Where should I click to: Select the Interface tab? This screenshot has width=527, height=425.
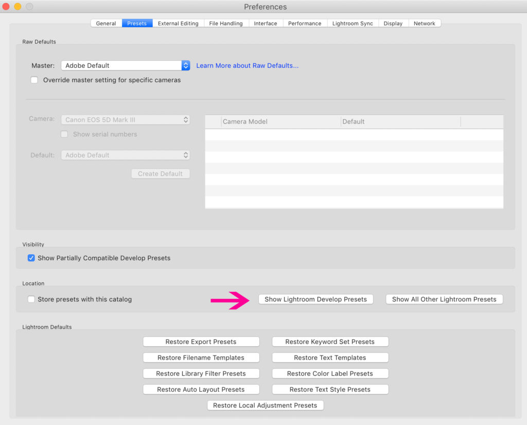coord(266,24)
